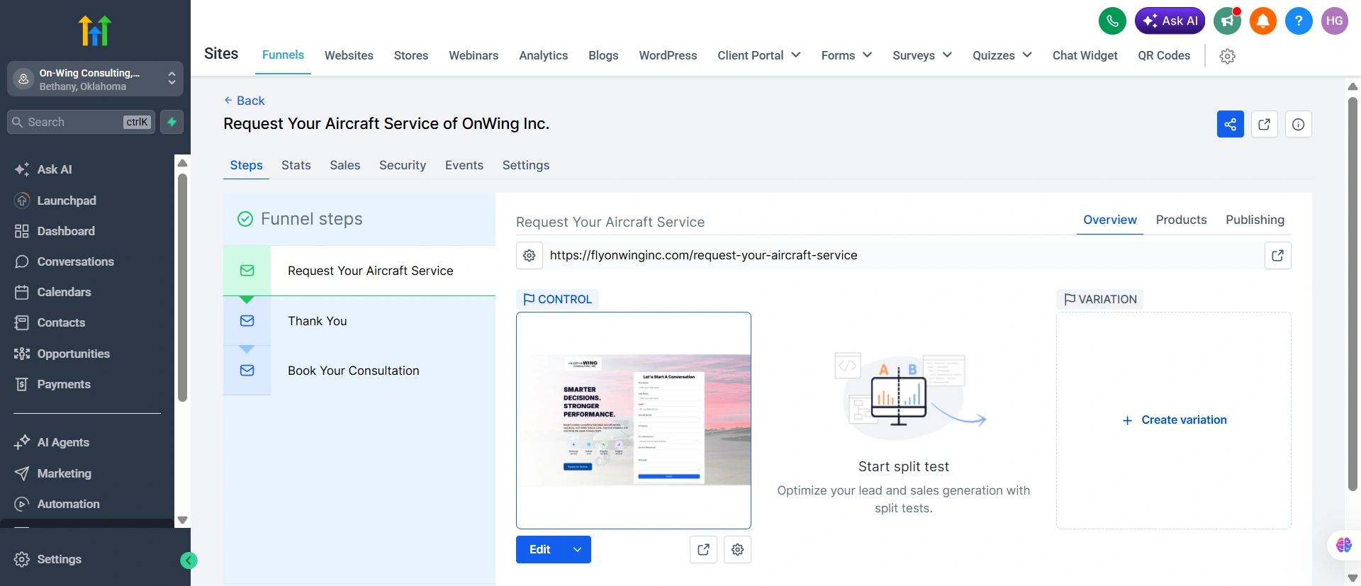Click the floating brain assistant icon

tap(1343, 545)
